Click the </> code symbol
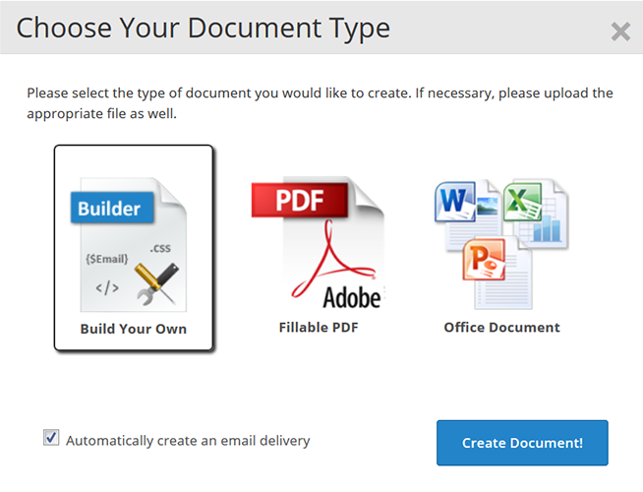The height and width of the screenshot is (492, 643). 106,289
